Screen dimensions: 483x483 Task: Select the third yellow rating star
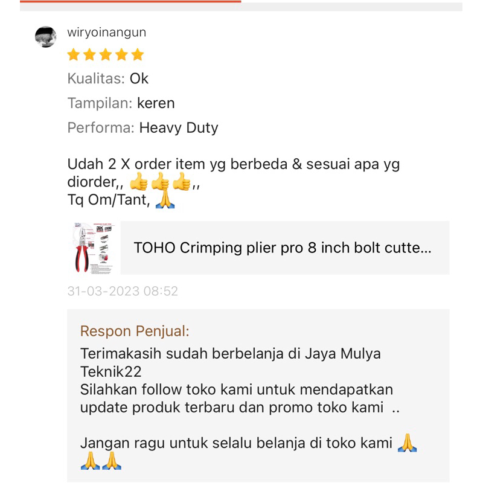[x=106, y=54]
